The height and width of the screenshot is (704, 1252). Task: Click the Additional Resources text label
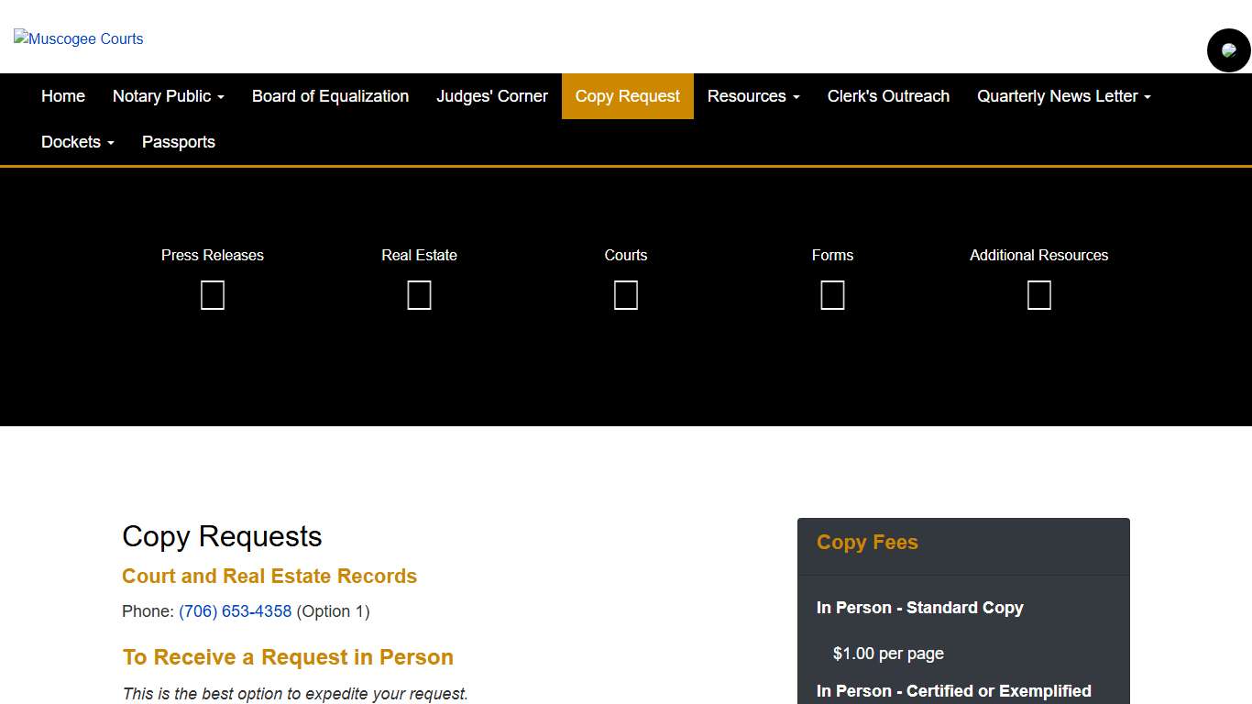coord(1038,255)
